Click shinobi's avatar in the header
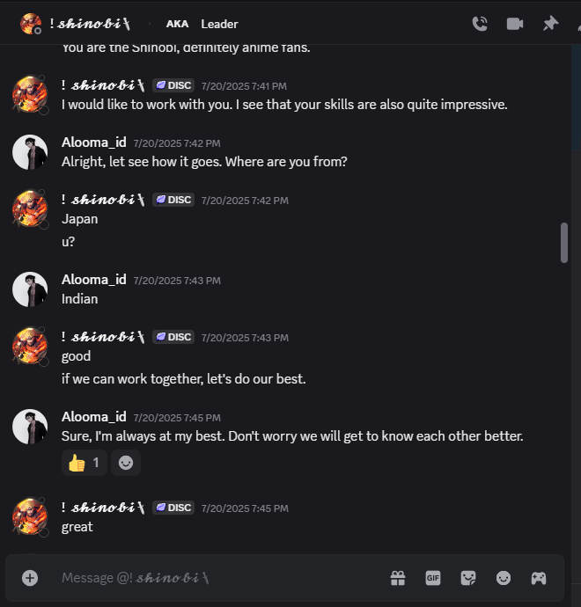Image resolution: width=581 pixels, height=607 pixels. [30, 24]
